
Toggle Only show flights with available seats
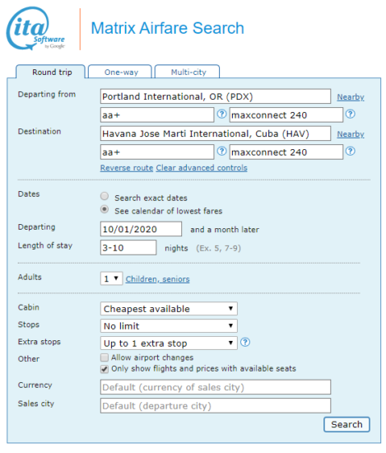(x=105, y=369)
